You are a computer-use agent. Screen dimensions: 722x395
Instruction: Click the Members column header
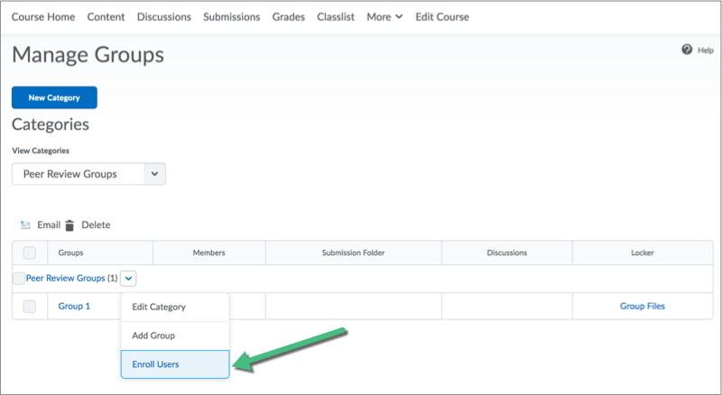point(209,253)
